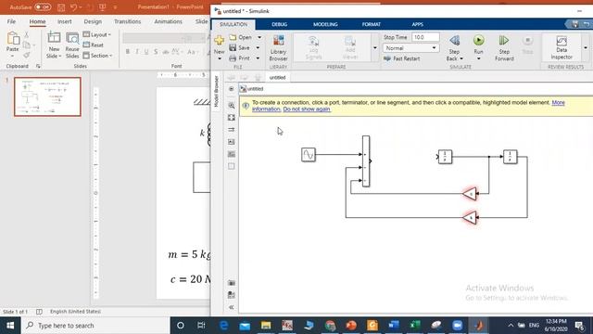The image size is (593, 334).
Task: Click Reset in PowerPoint Slides group
Action: pos(94,45)
